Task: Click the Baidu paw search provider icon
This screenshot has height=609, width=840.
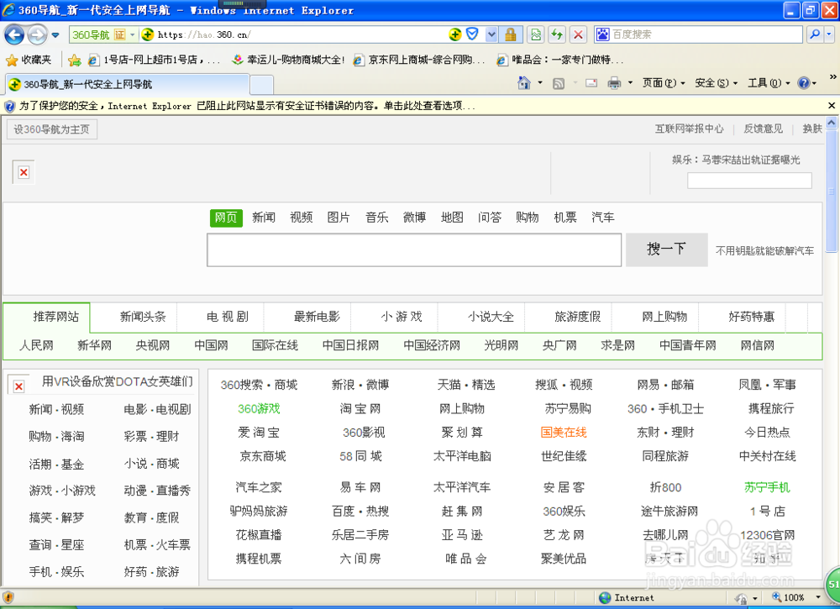Action: pos(602,34)
